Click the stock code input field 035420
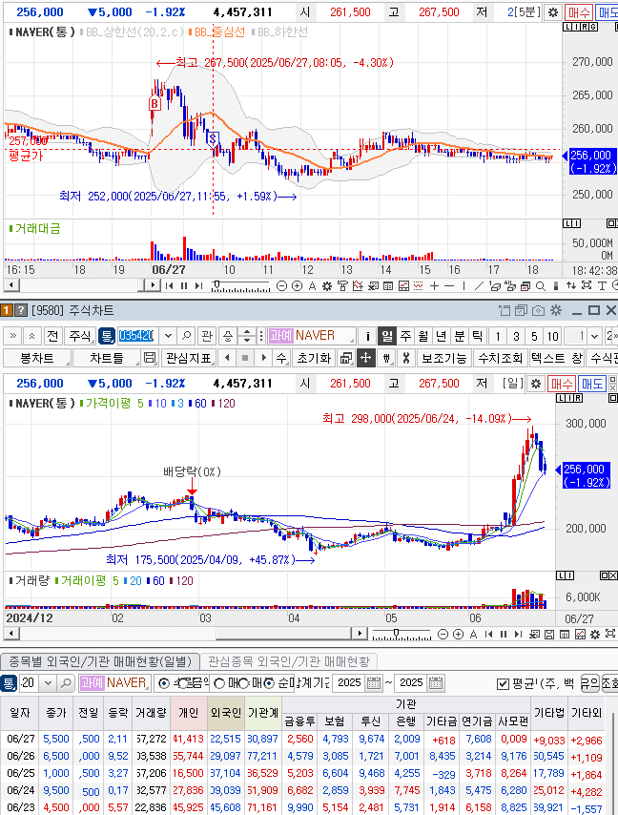 pos(137,336)
